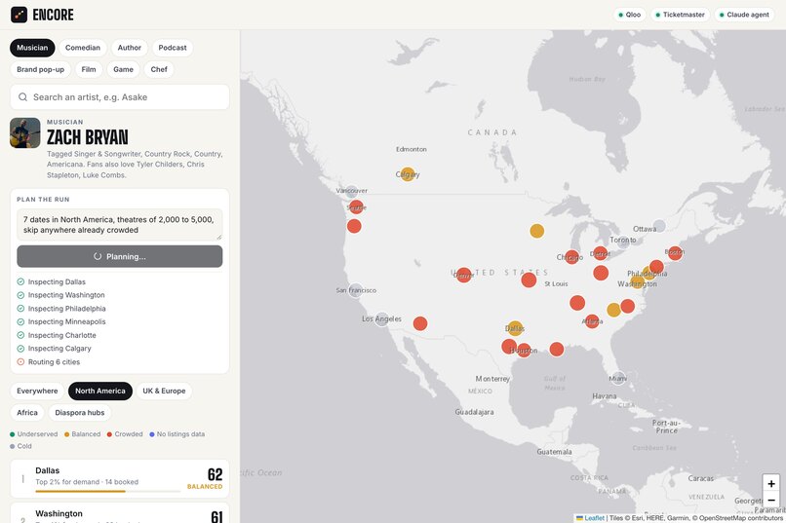Viewport: 786px width, 523px height.
Task: Click the Calgary balanced map marker
Action: click(408, 174)
